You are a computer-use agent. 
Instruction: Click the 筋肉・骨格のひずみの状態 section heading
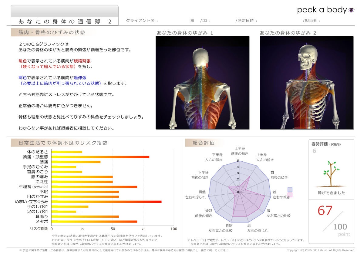(x=52, y=32)
